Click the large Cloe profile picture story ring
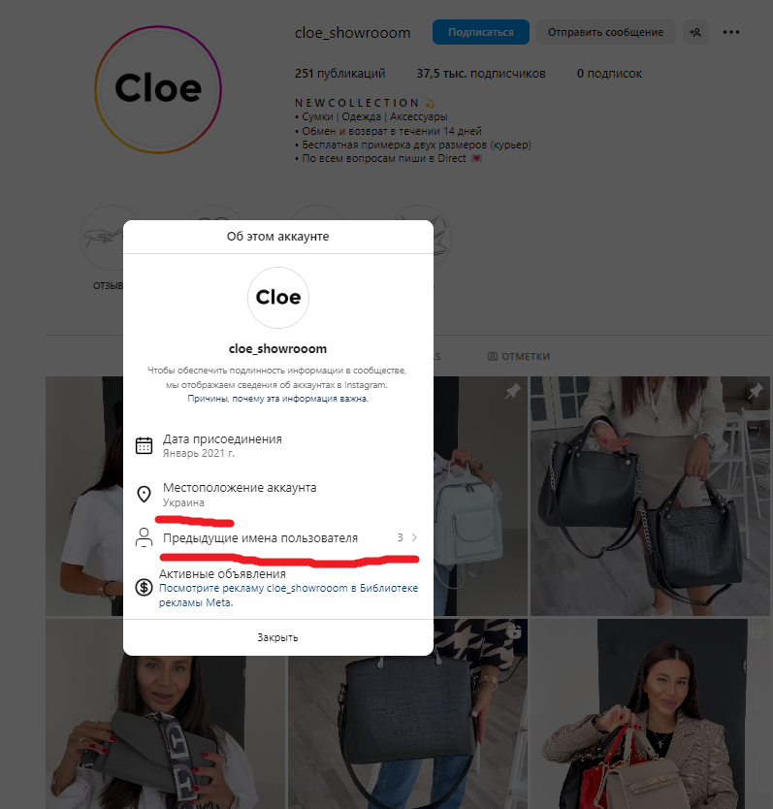The width and height of the screenshot is (773, 809). pyautogui.click(x=158, y=89)
